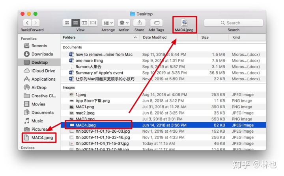The height and width of the screenshot is (176, 284).
Task: Select Desktop in the sidebar
Action: (x=39, y=62)
